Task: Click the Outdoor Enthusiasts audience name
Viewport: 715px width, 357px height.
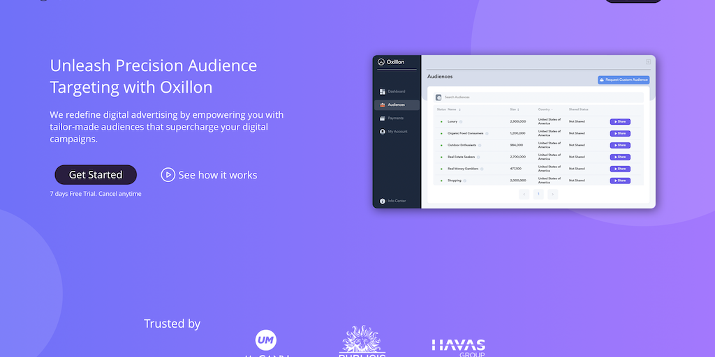Action: [x=462, y=145]
